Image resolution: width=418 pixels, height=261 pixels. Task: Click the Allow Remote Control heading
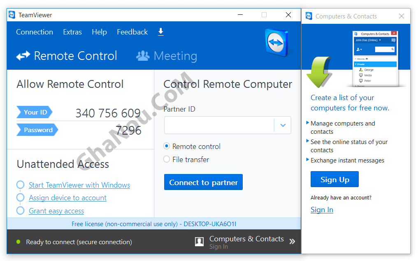click(70, 84)
